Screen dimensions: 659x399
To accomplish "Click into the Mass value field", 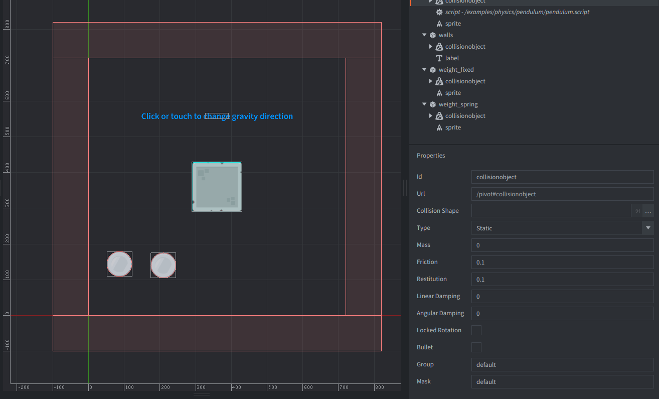I will coord(563,245).
